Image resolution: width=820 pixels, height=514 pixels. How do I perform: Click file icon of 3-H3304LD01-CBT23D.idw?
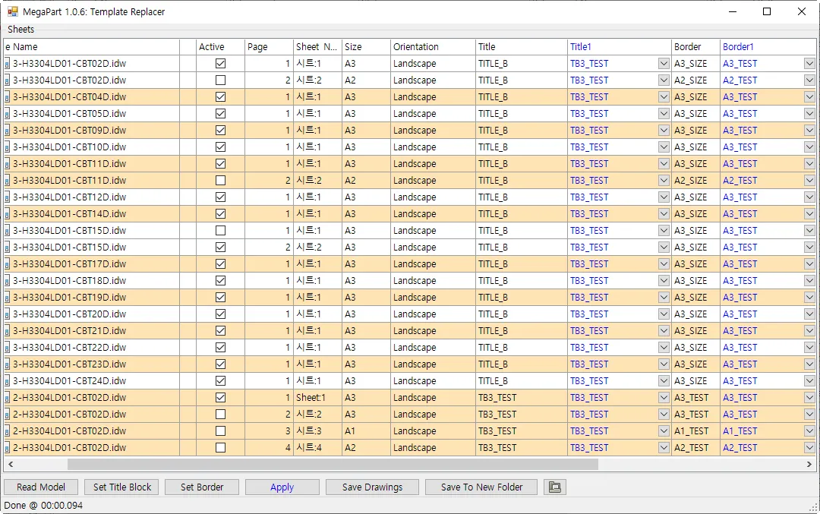(x=8, y=365)
